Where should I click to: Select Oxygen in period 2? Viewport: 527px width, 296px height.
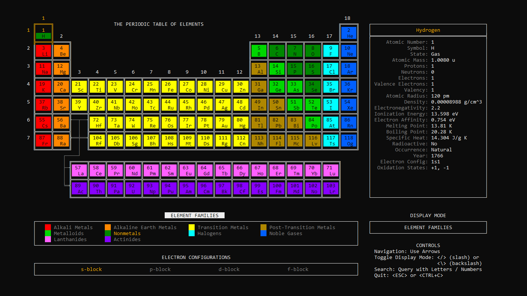[x=313, y=50]
